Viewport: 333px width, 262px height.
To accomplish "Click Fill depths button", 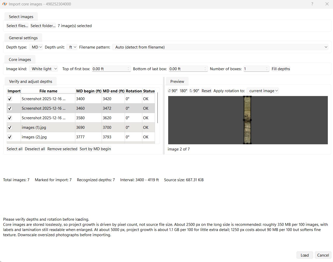I will click(x=281, y=69).
